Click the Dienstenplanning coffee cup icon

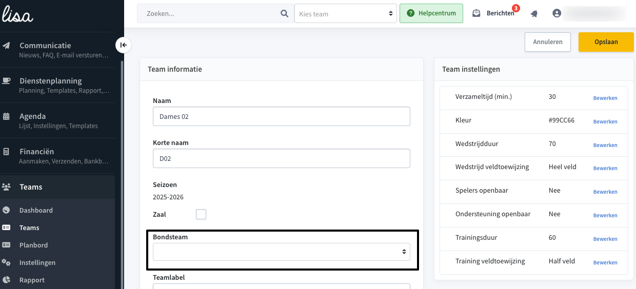[x=6, y=81]
